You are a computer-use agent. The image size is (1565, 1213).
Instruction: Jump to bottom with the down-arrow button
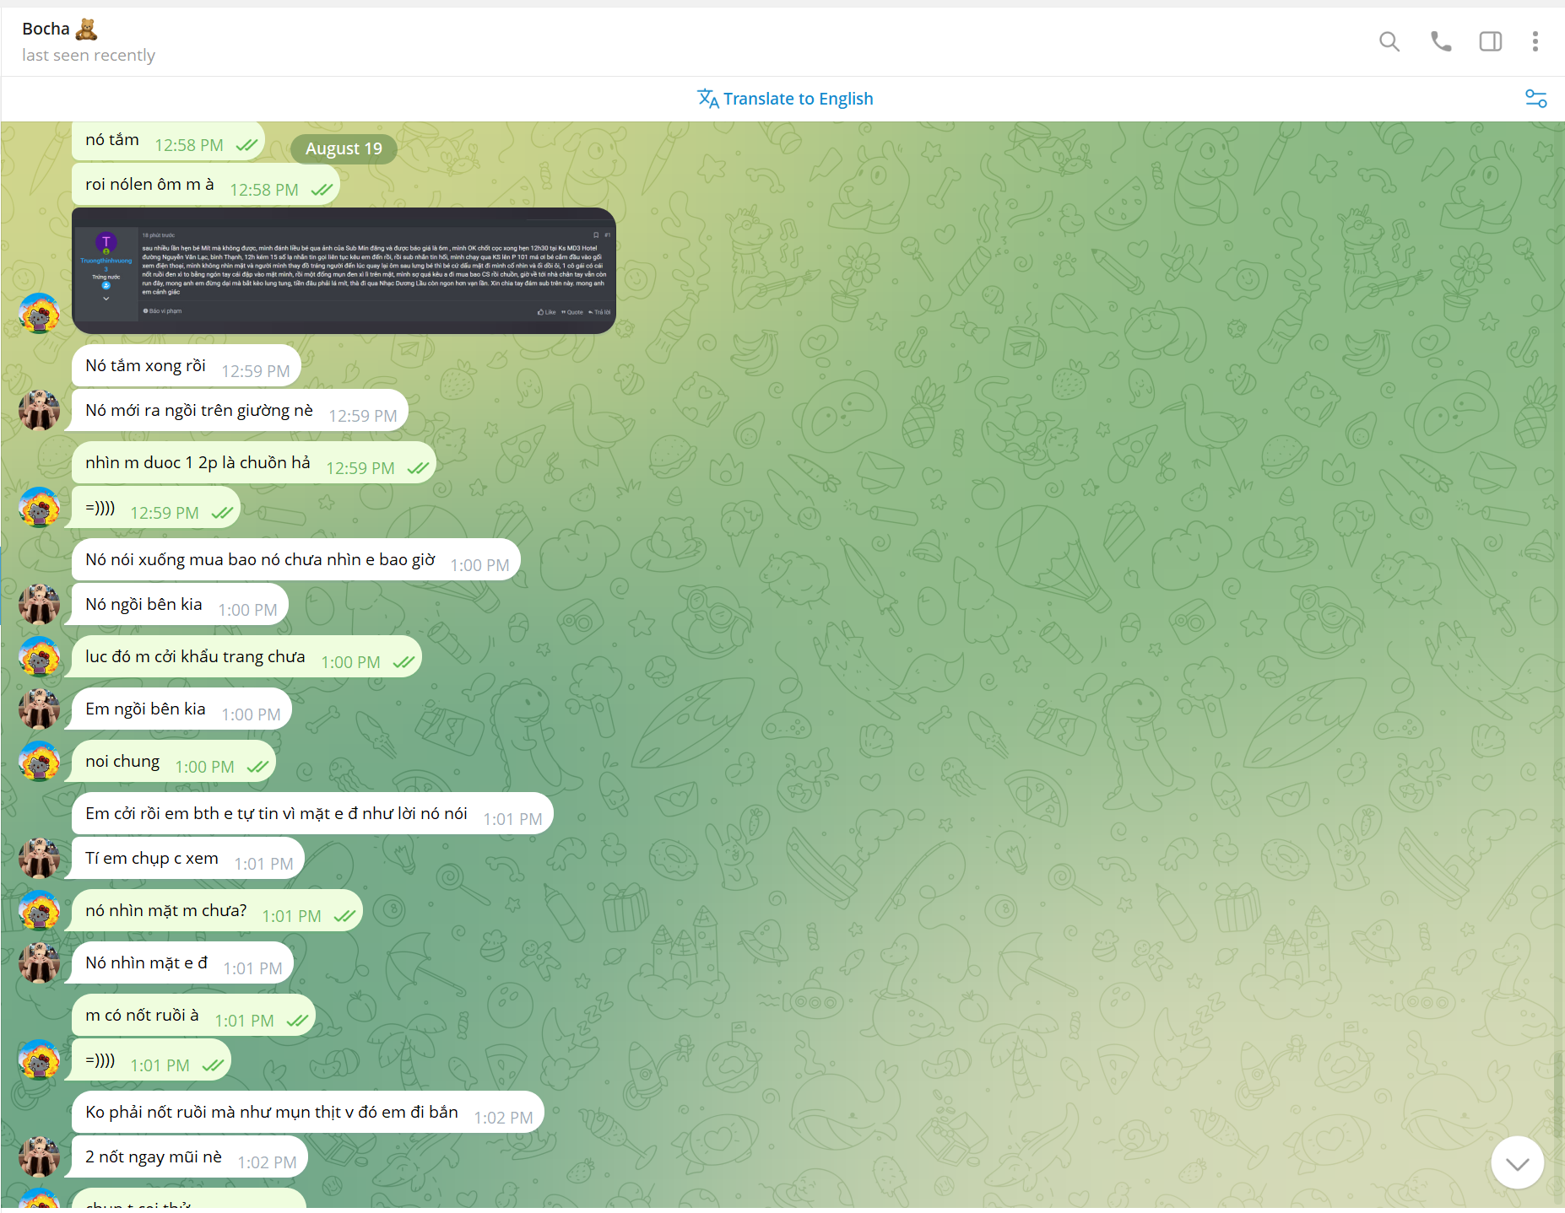point(1517,1163)
